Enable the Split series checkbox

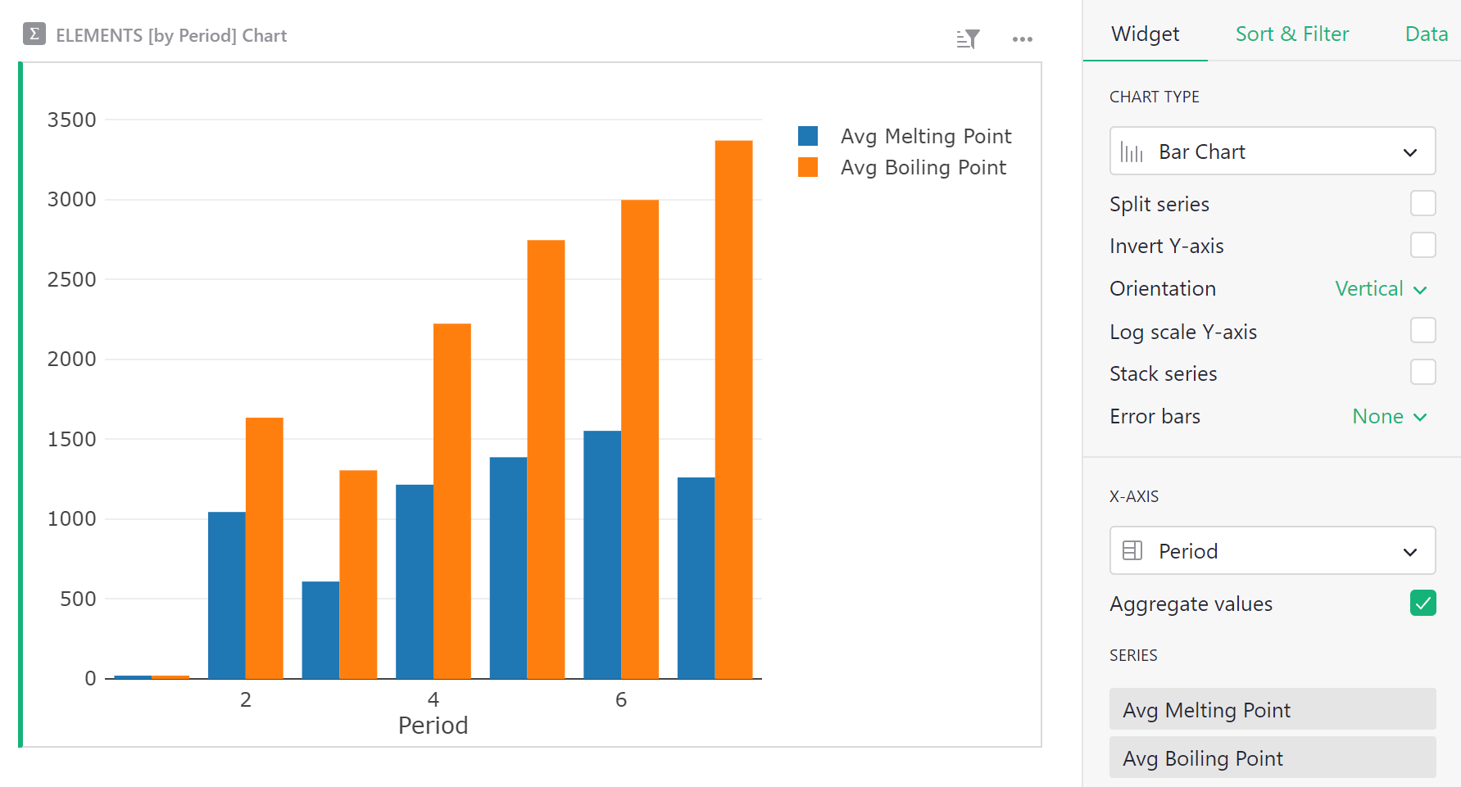pyautogui.click(x=1423, y=203)
